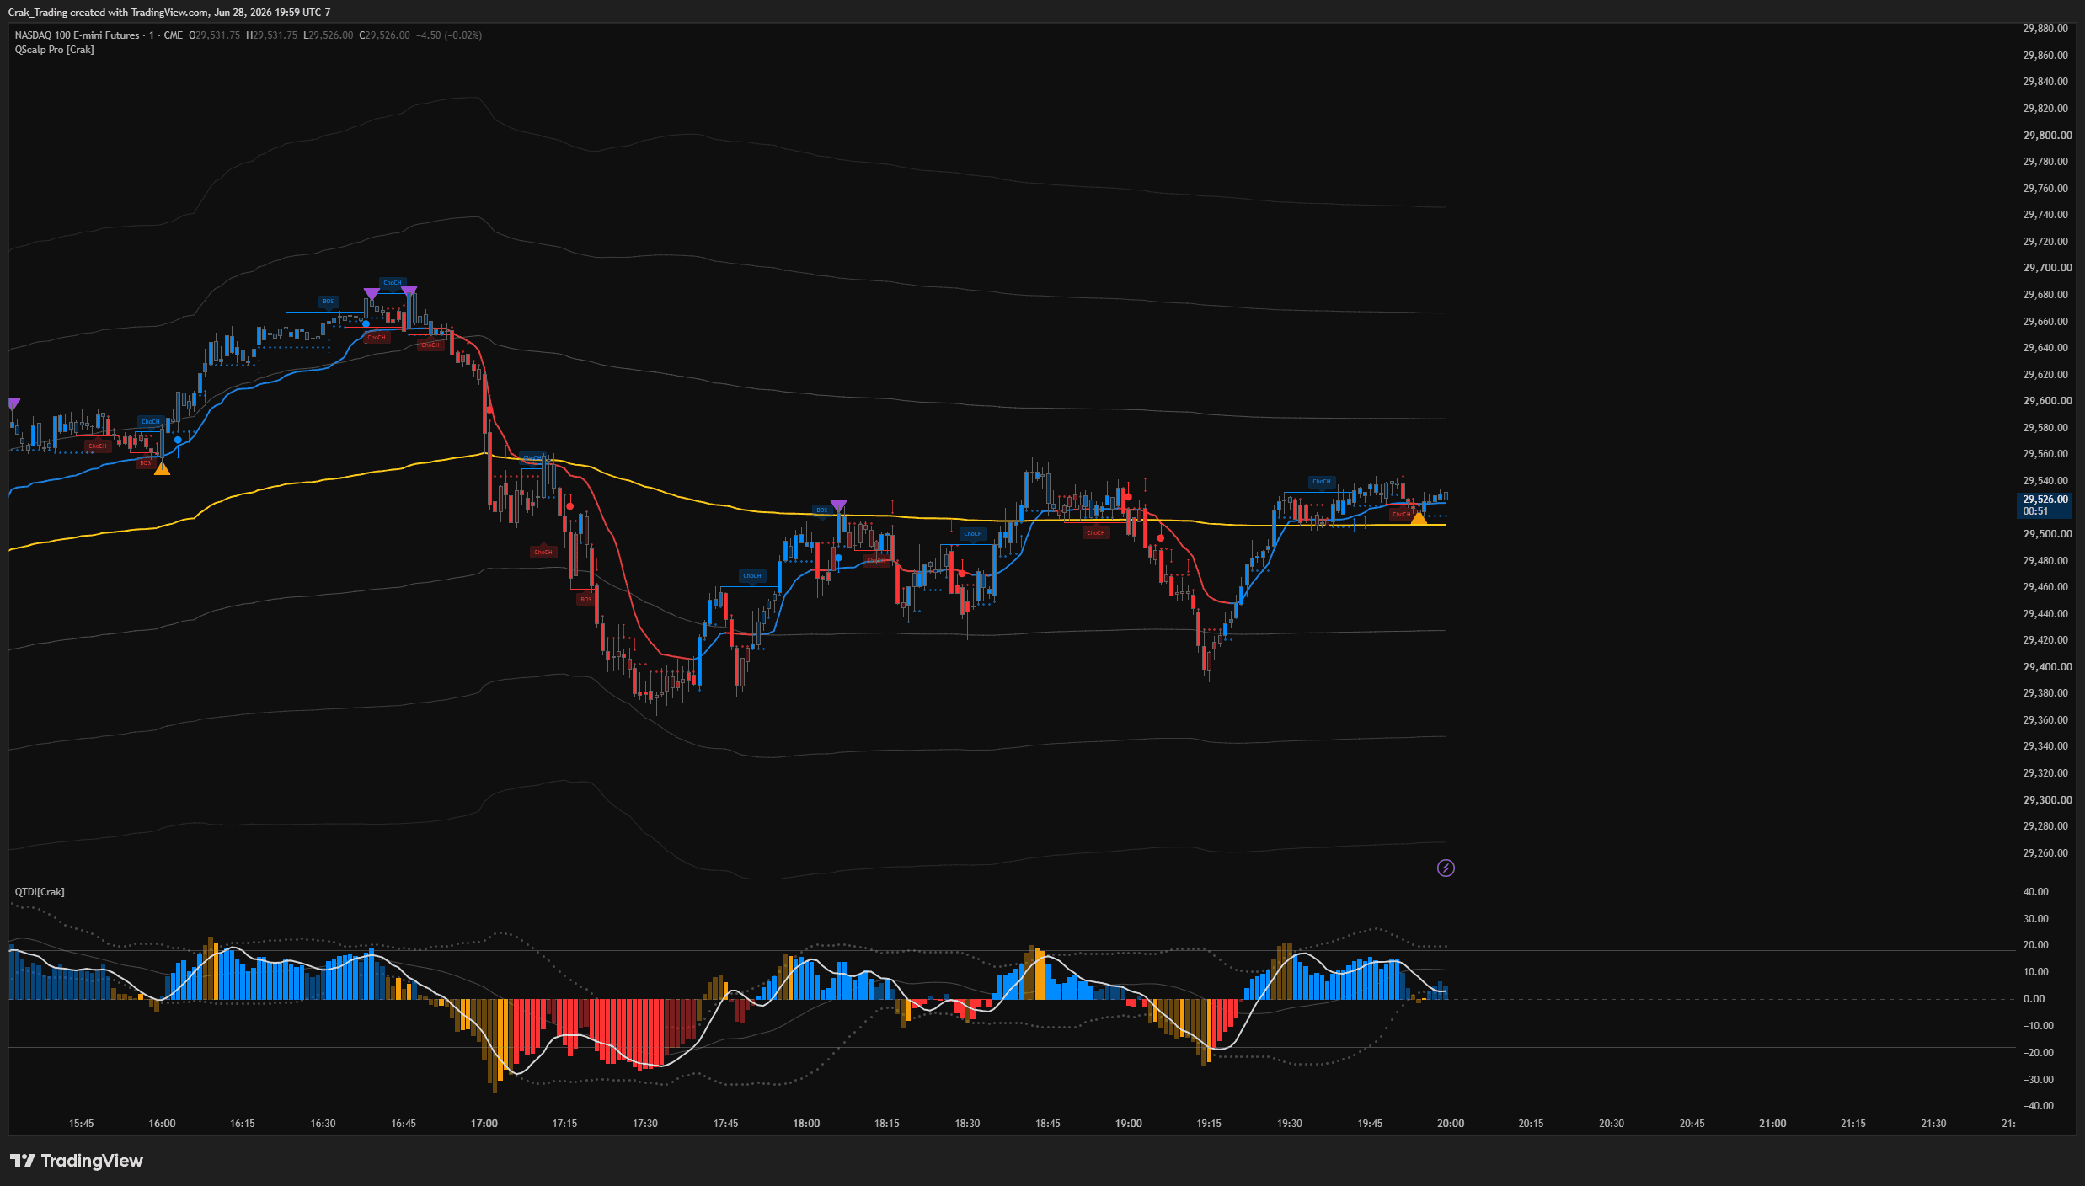
Task: Click the purple down-triangle above the 18:00 candle
Action: pyautogui.click(x=838, y=506)
